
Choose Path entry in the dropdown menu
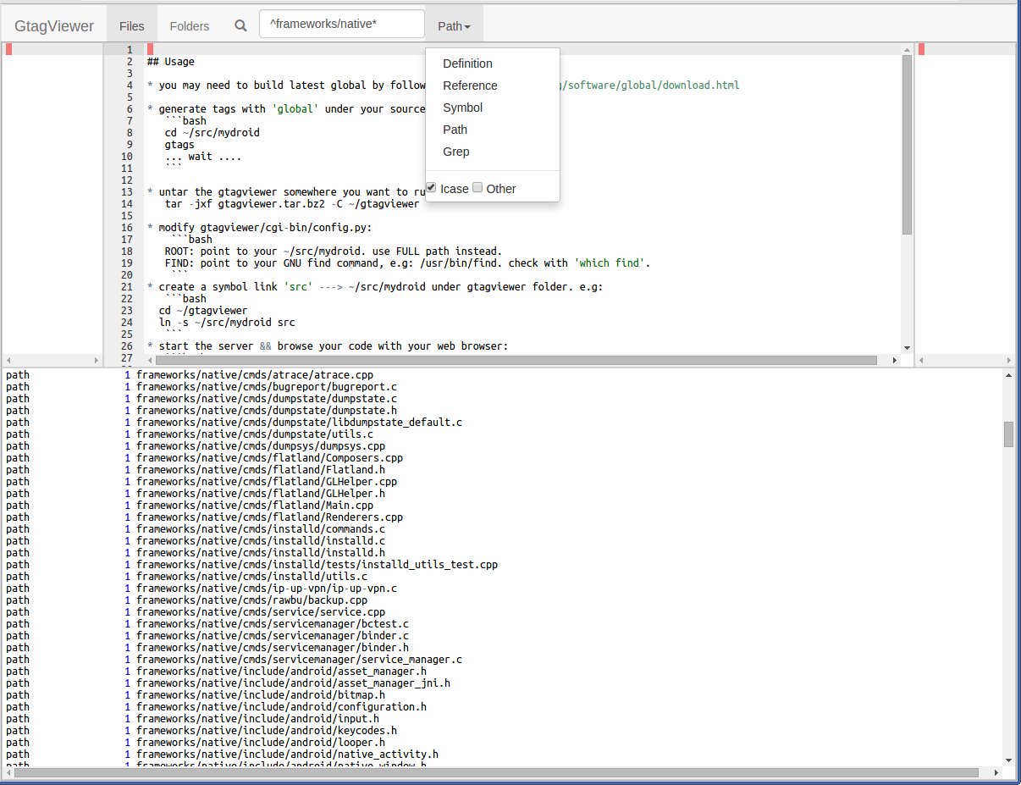(x=455, y=130)
